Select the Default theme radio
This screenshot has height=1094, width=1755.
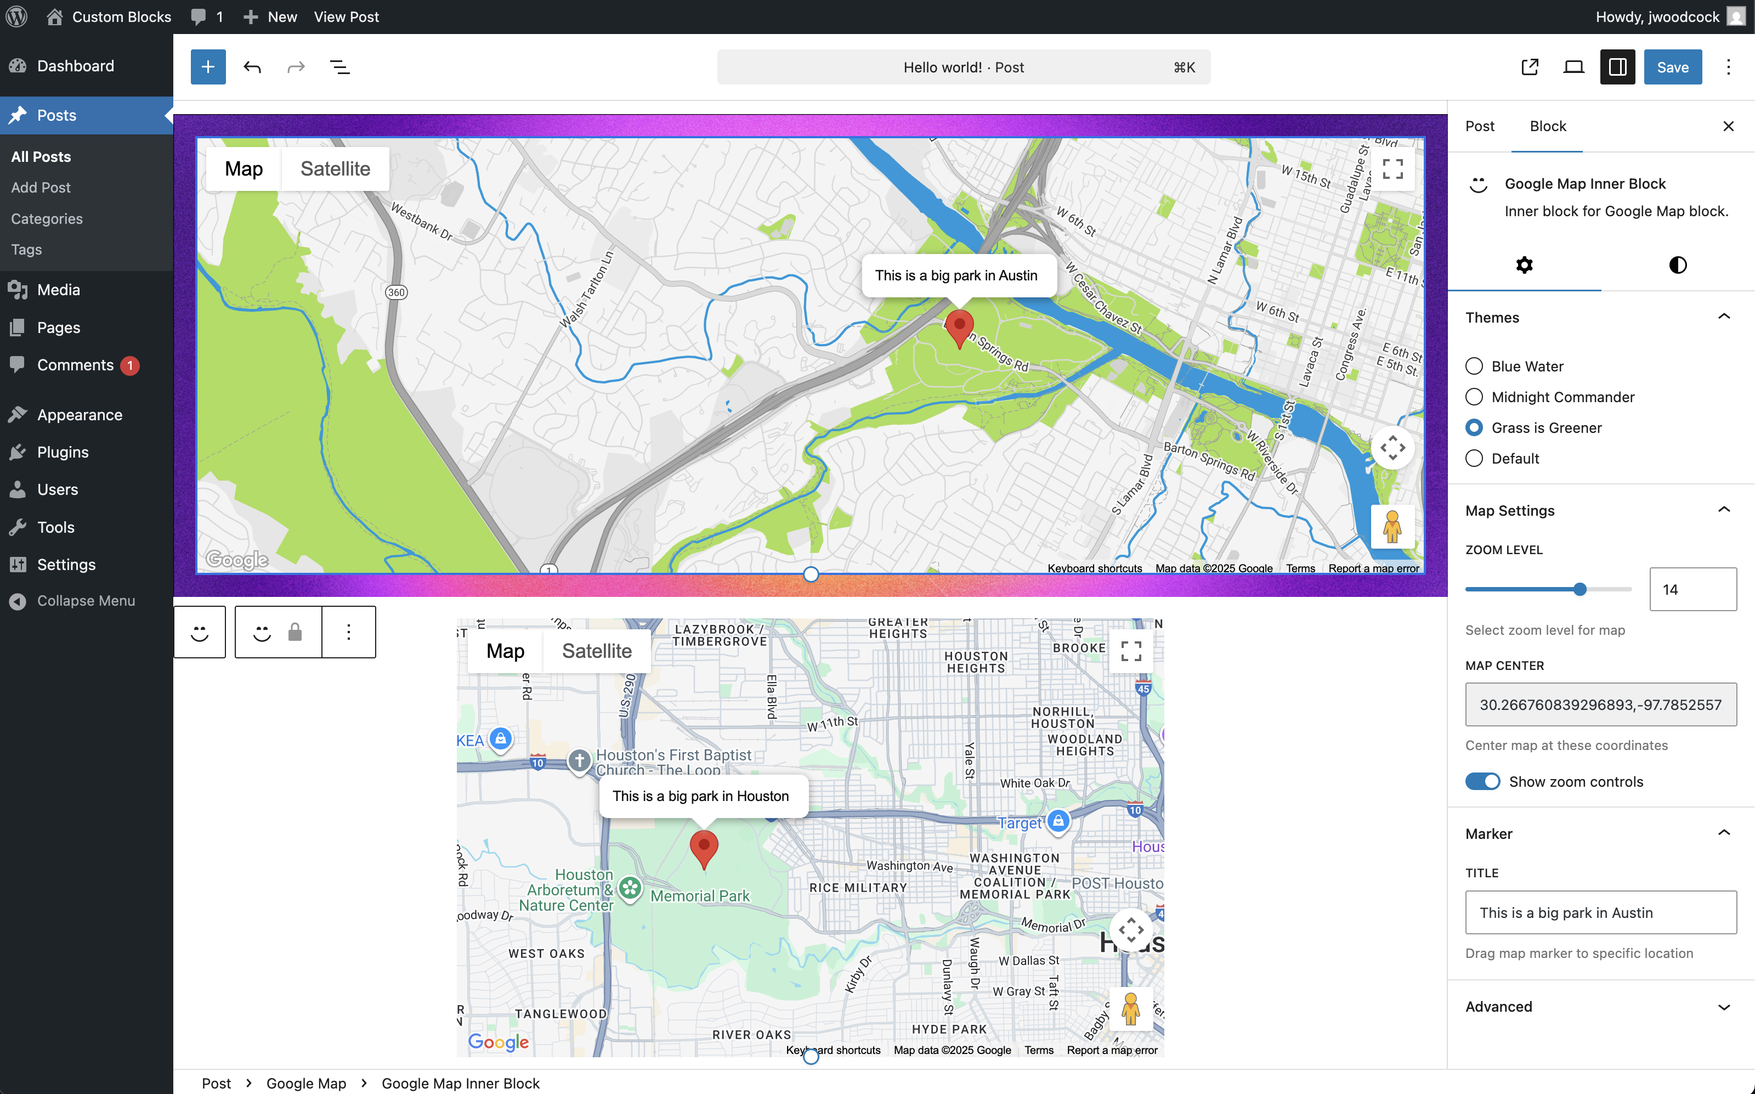tap(1474, 459)
